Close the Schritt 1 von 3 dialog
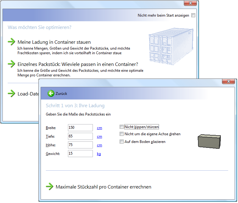 coord(228,81)
